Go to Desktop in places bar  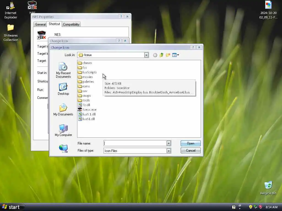[63, 89]
